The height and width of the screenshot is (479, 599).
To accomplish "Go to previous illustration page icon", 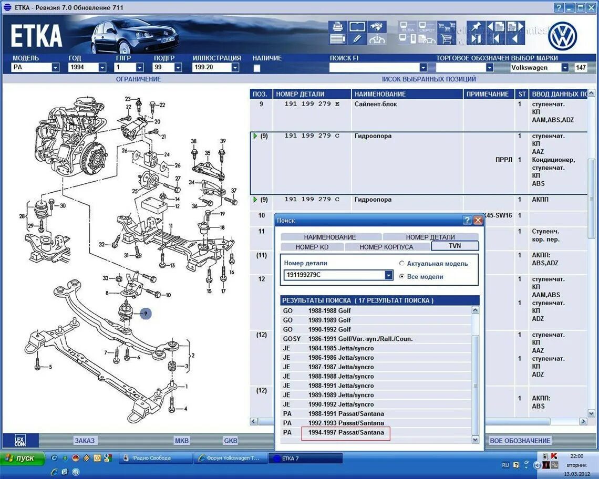I will point(495,27).
